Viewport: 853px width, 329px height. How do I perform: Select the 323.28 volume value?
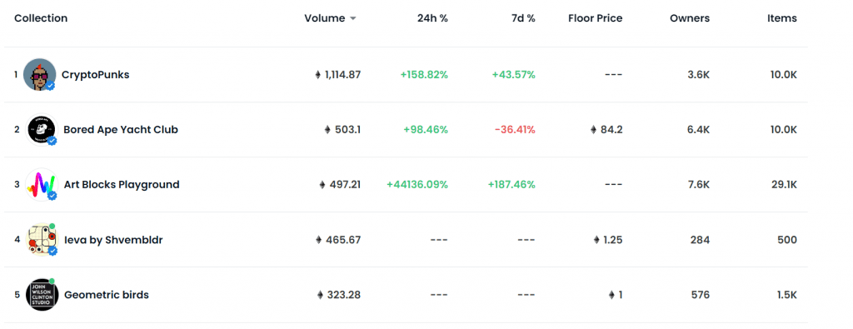click(344, 295)
